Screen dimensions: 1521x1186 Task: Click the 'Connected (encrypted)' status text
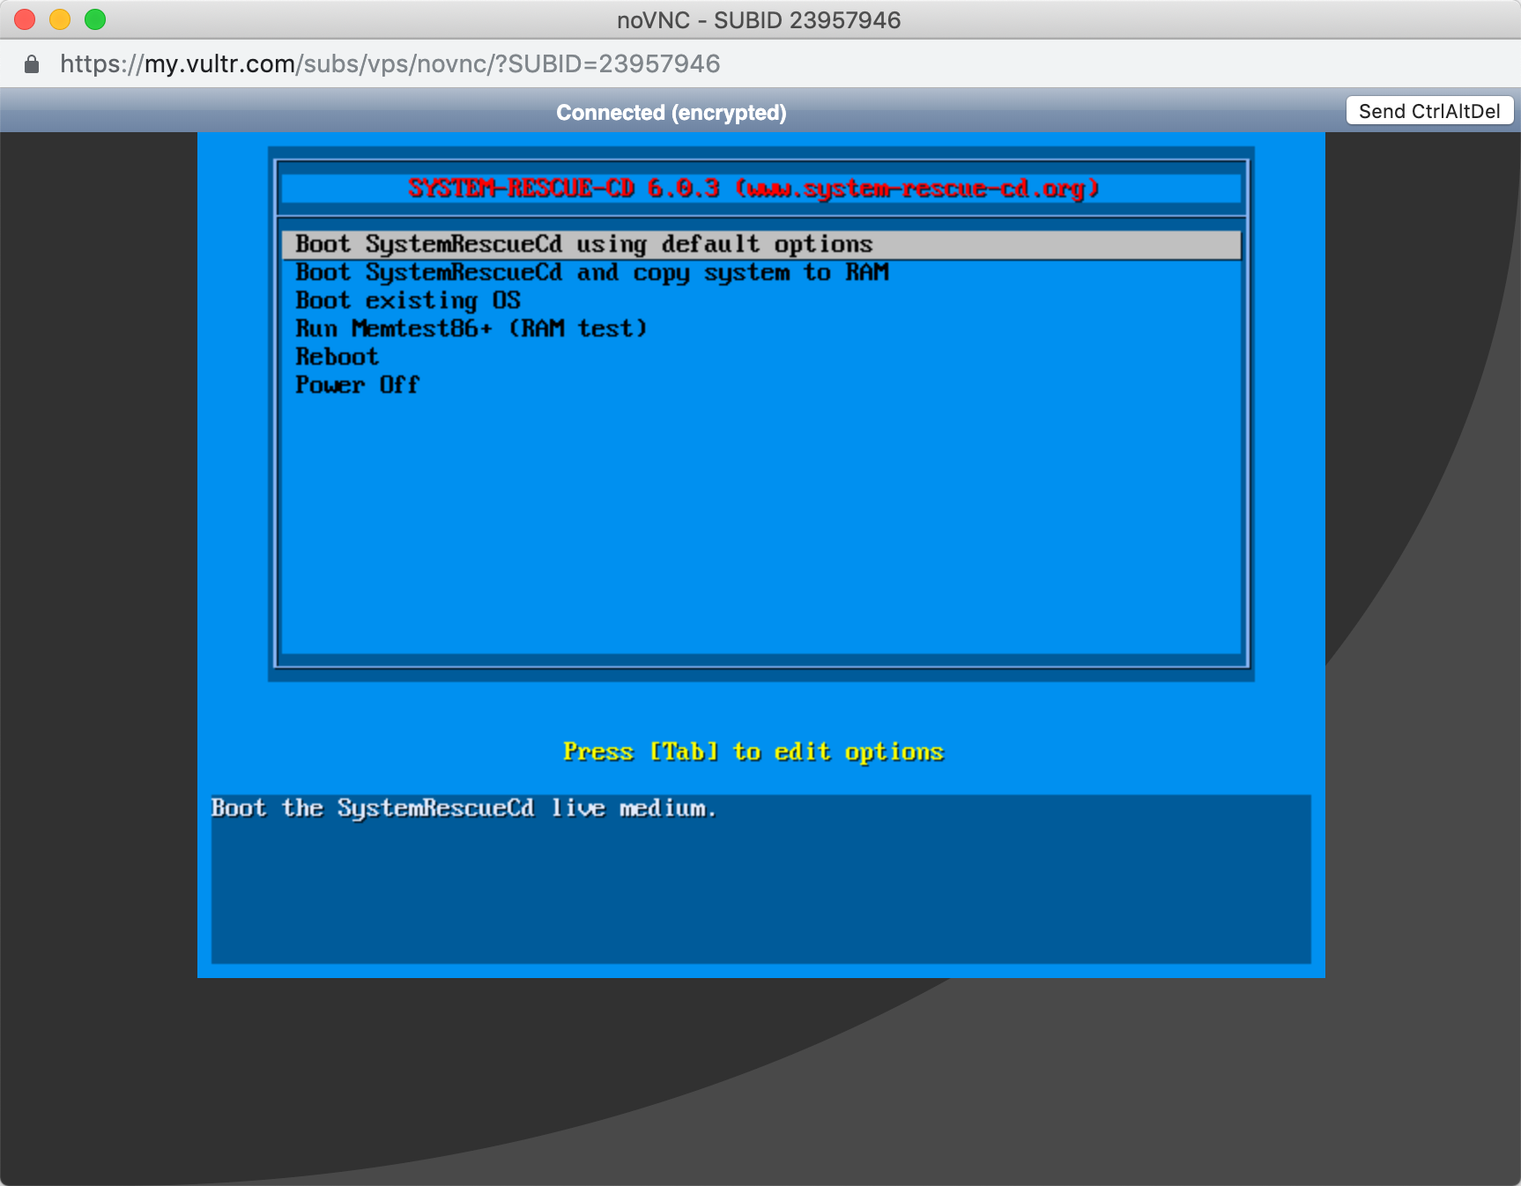click(671, 113)
